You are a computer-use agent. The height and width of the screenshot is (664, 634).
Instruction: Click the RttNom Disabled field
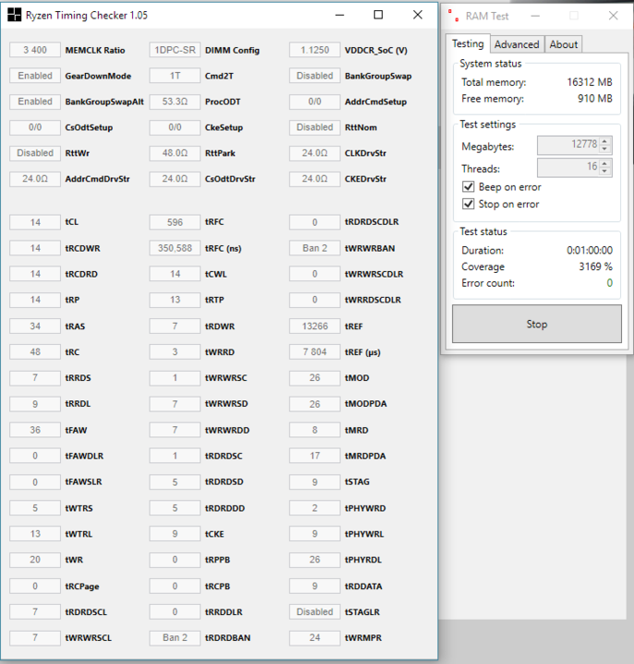coord(315,127)
